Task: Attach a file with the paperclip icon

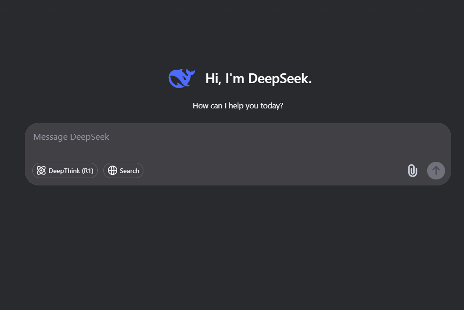Action: coord(412,171)
